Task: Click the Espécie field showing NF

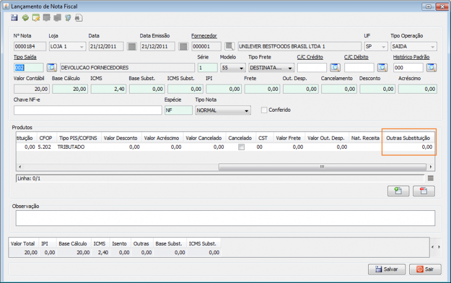Action: [x=179, y=110]
